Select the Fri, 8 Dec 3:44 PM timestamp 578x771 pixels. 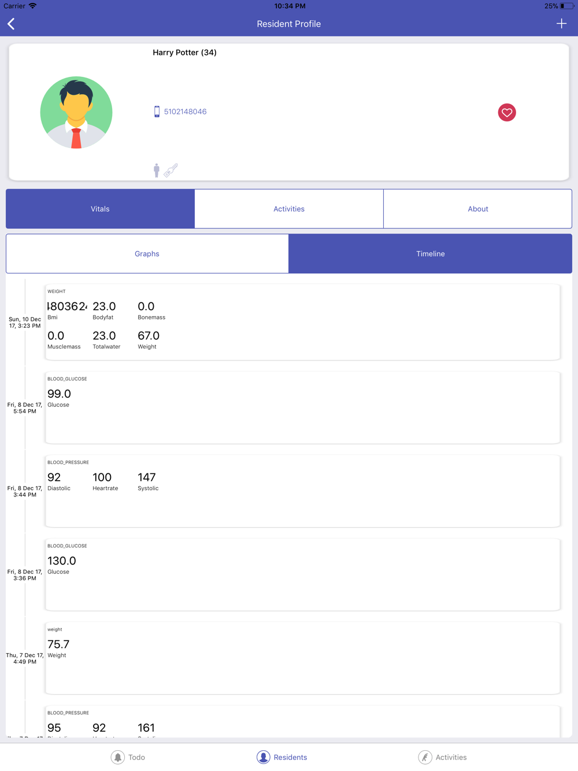coord(25,491)
